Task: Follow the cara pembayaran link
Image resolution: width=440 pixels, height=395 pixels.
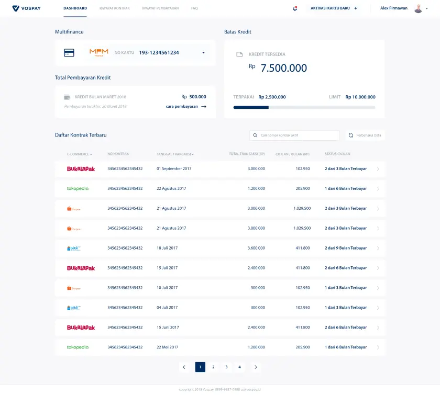Action: [x=186, y=106]
